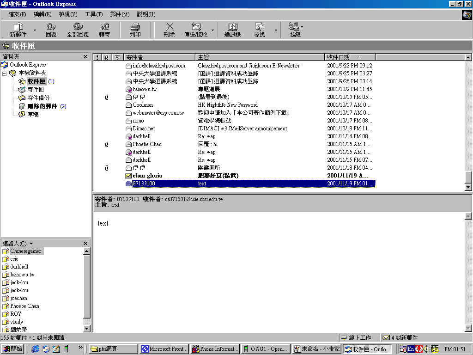Open the 連絡人 dropdown menu
The height and width of the screenshot is (355, 473).
[31, 244]
